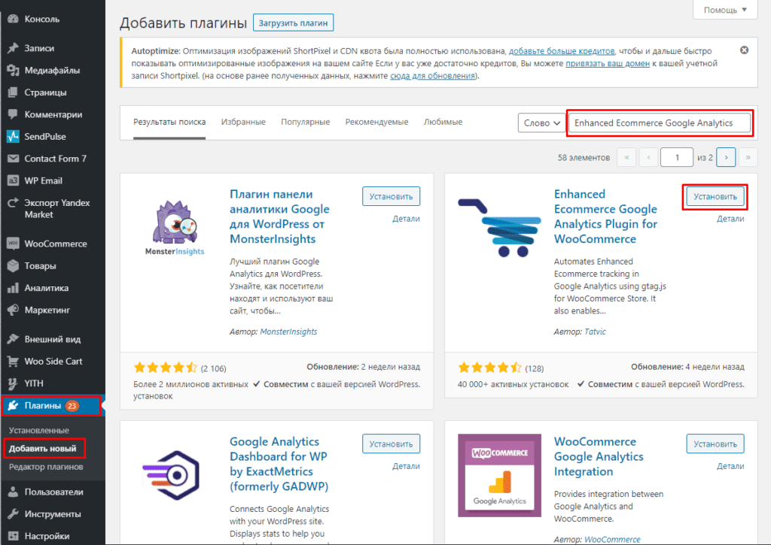Click the WooCommerce Google Analytics logo thumbnail
Screen dimensions: 771x545
(500, 475)
